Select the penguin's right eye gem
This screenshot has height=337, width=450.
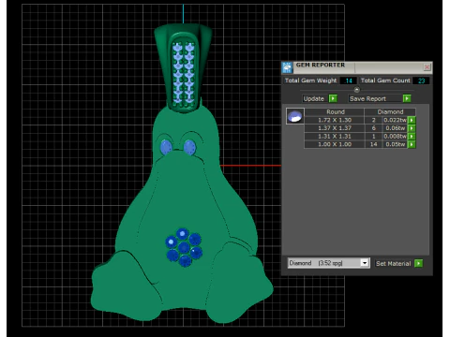tap(189, 147)
